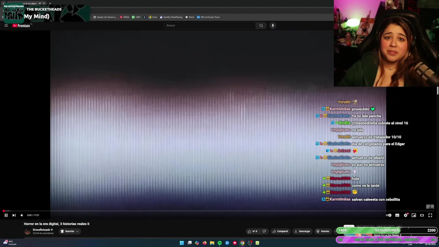Click the Compartir share button
This screenshot has height=247, width=439.
pyautogui.click(x=280, y=231)
